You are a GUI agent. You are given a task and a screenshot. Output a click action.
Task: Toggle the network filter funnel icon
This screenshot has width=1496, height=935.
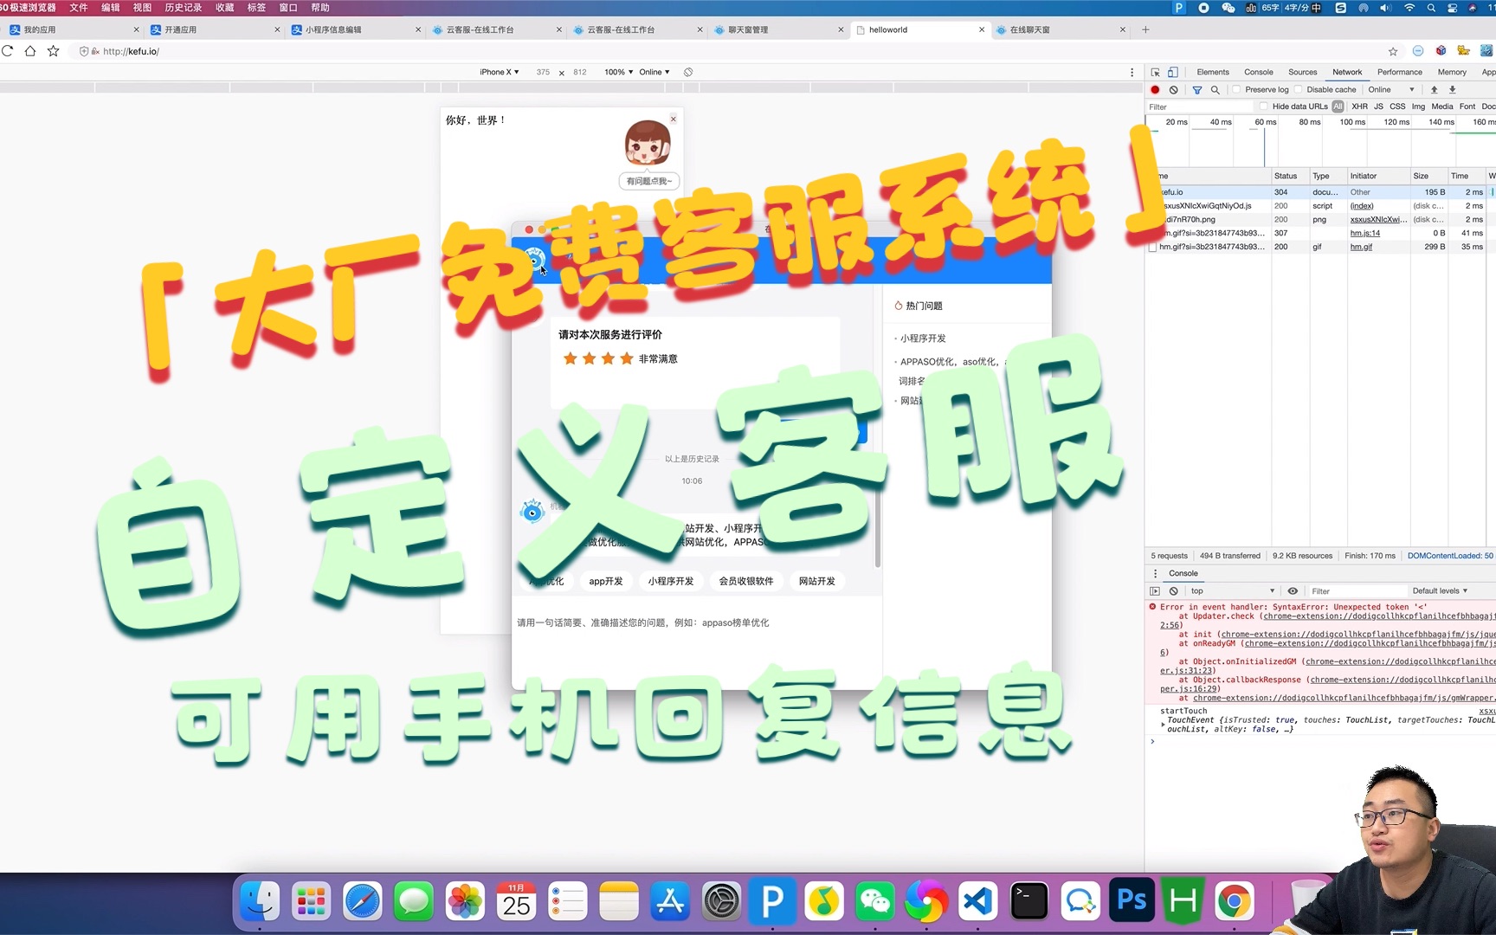pyautogui.click(x=1197, y=90)
